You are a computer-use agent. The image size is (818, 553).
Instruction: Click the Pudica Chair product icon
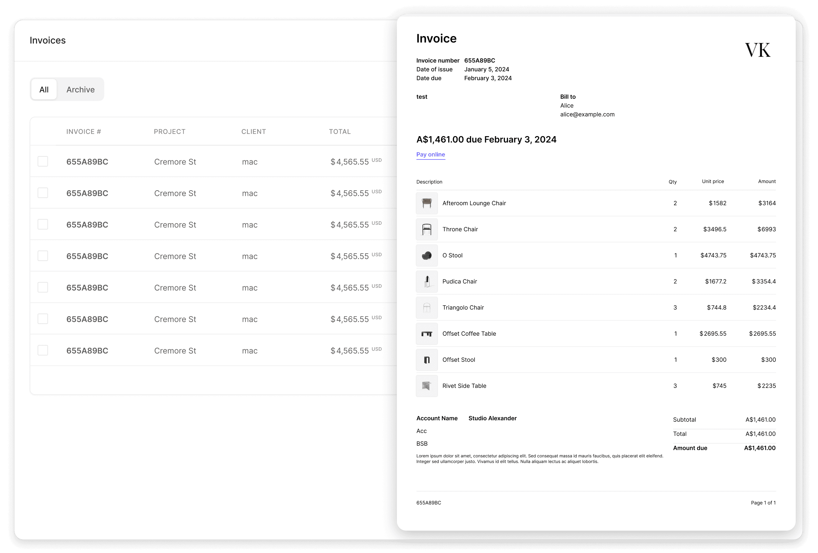pyautogui.click(x=427, y=281)
